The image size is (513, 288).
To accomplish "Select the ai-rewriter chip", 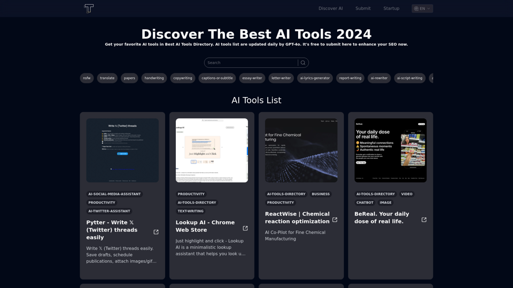I will tap(379, 78).
